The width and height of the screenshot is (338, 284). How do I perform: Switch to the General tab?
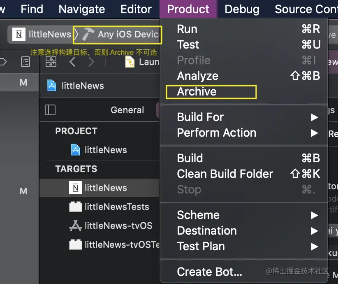[127, 110]
